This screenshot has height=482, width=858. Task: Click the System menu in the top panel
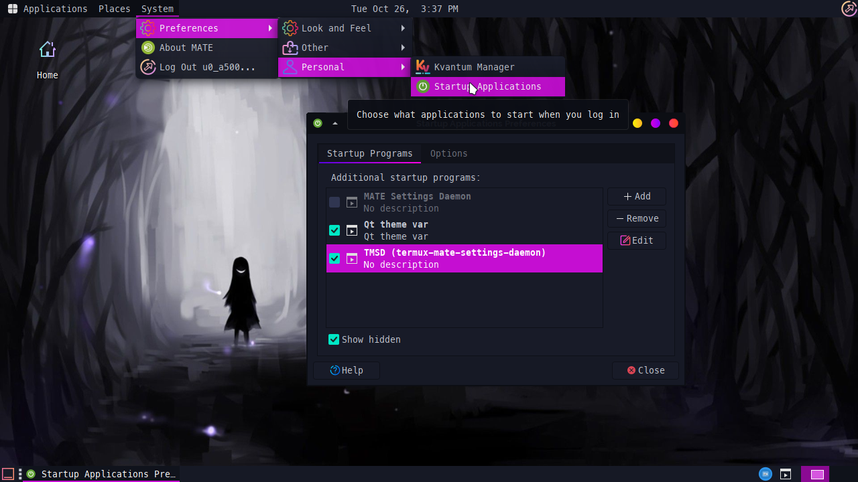tap(158, 9)
